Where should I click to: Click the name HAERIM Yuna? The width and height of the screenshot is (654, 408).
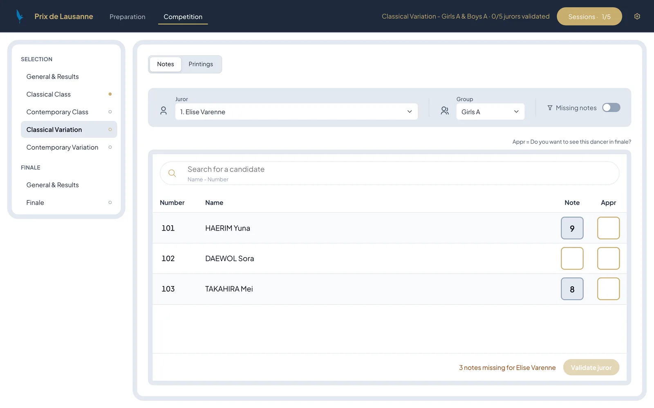228,228
